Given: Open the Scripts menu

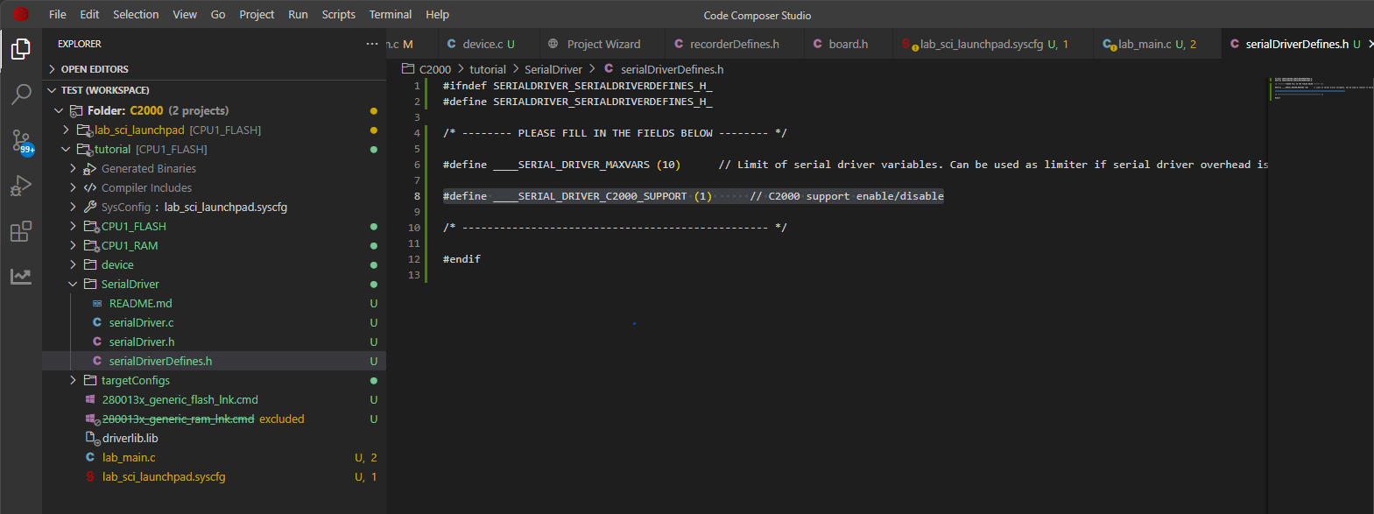Looking at the screenshot, I should (x=338, y=14).
